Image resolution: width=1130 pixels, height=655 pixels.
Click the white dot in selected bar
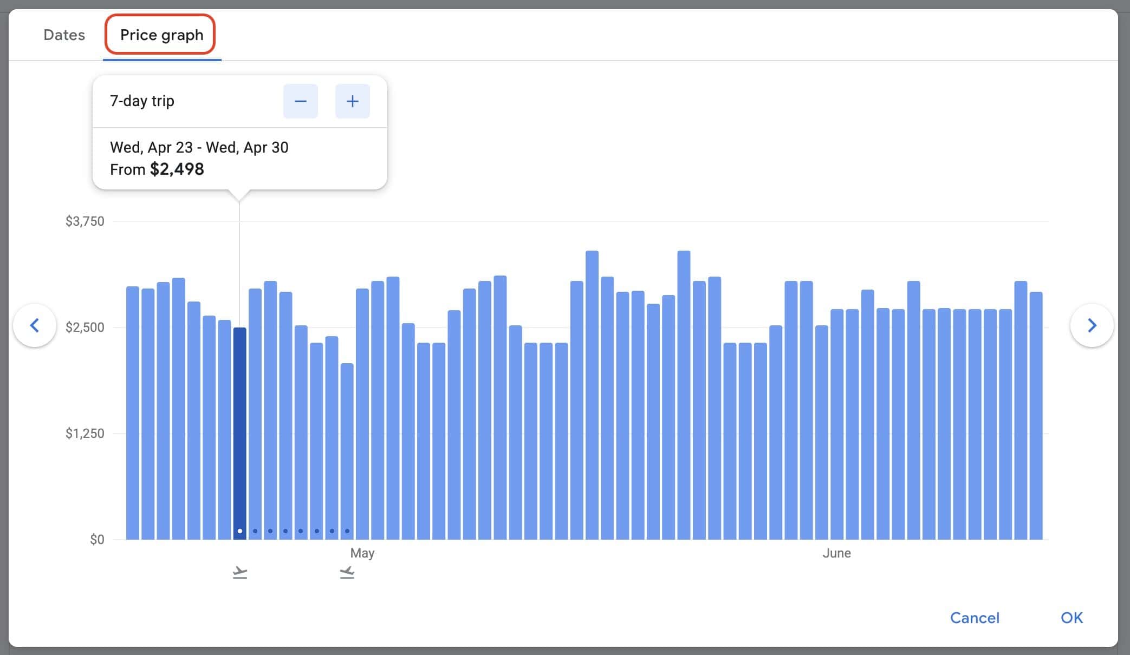(240, 531)
